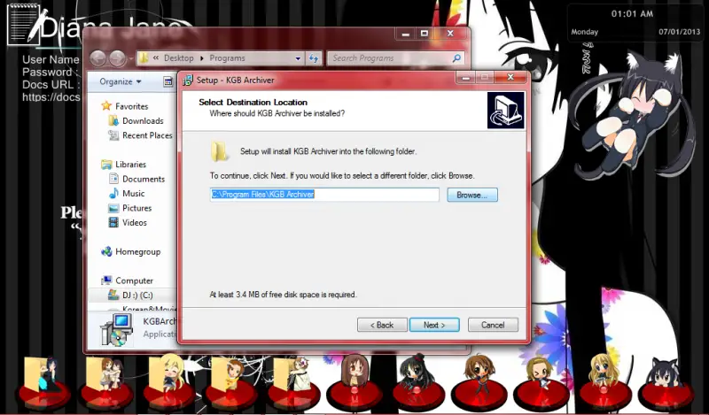Cancel the KGB Archiver setup
This screenshot has height=415, width=709.
493,325
